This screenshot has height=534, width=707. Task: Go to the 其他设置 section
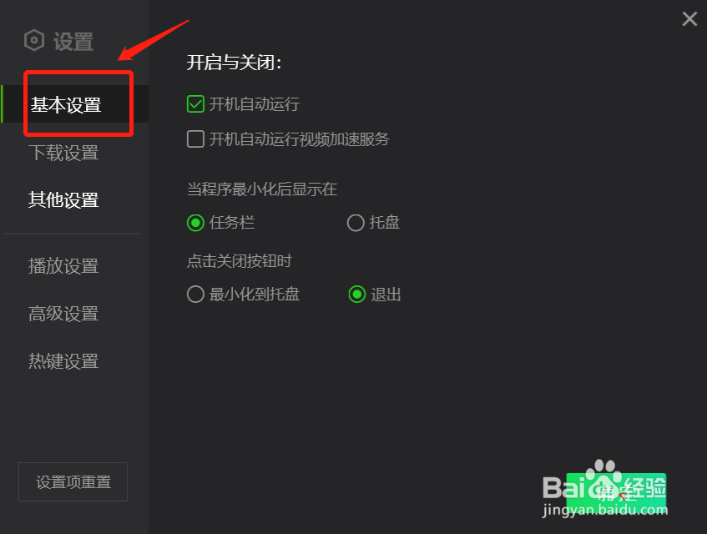(x=63, y=200)
